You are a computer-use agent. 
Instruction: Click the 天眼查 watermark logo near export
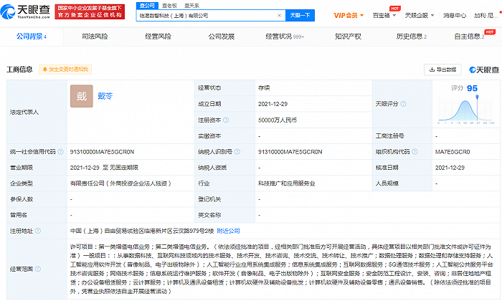click(483, 70)
